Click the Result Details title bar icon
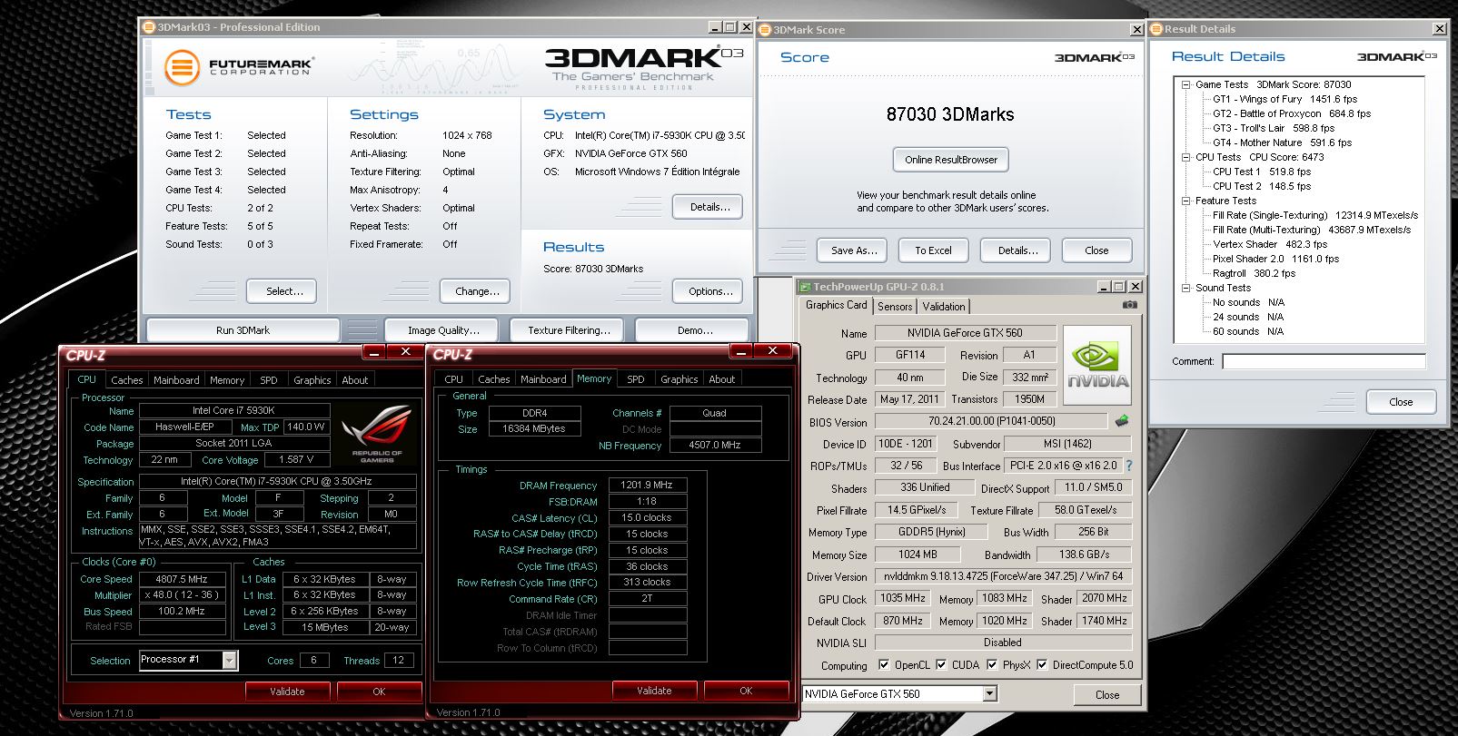 (x=1156, y=29)
